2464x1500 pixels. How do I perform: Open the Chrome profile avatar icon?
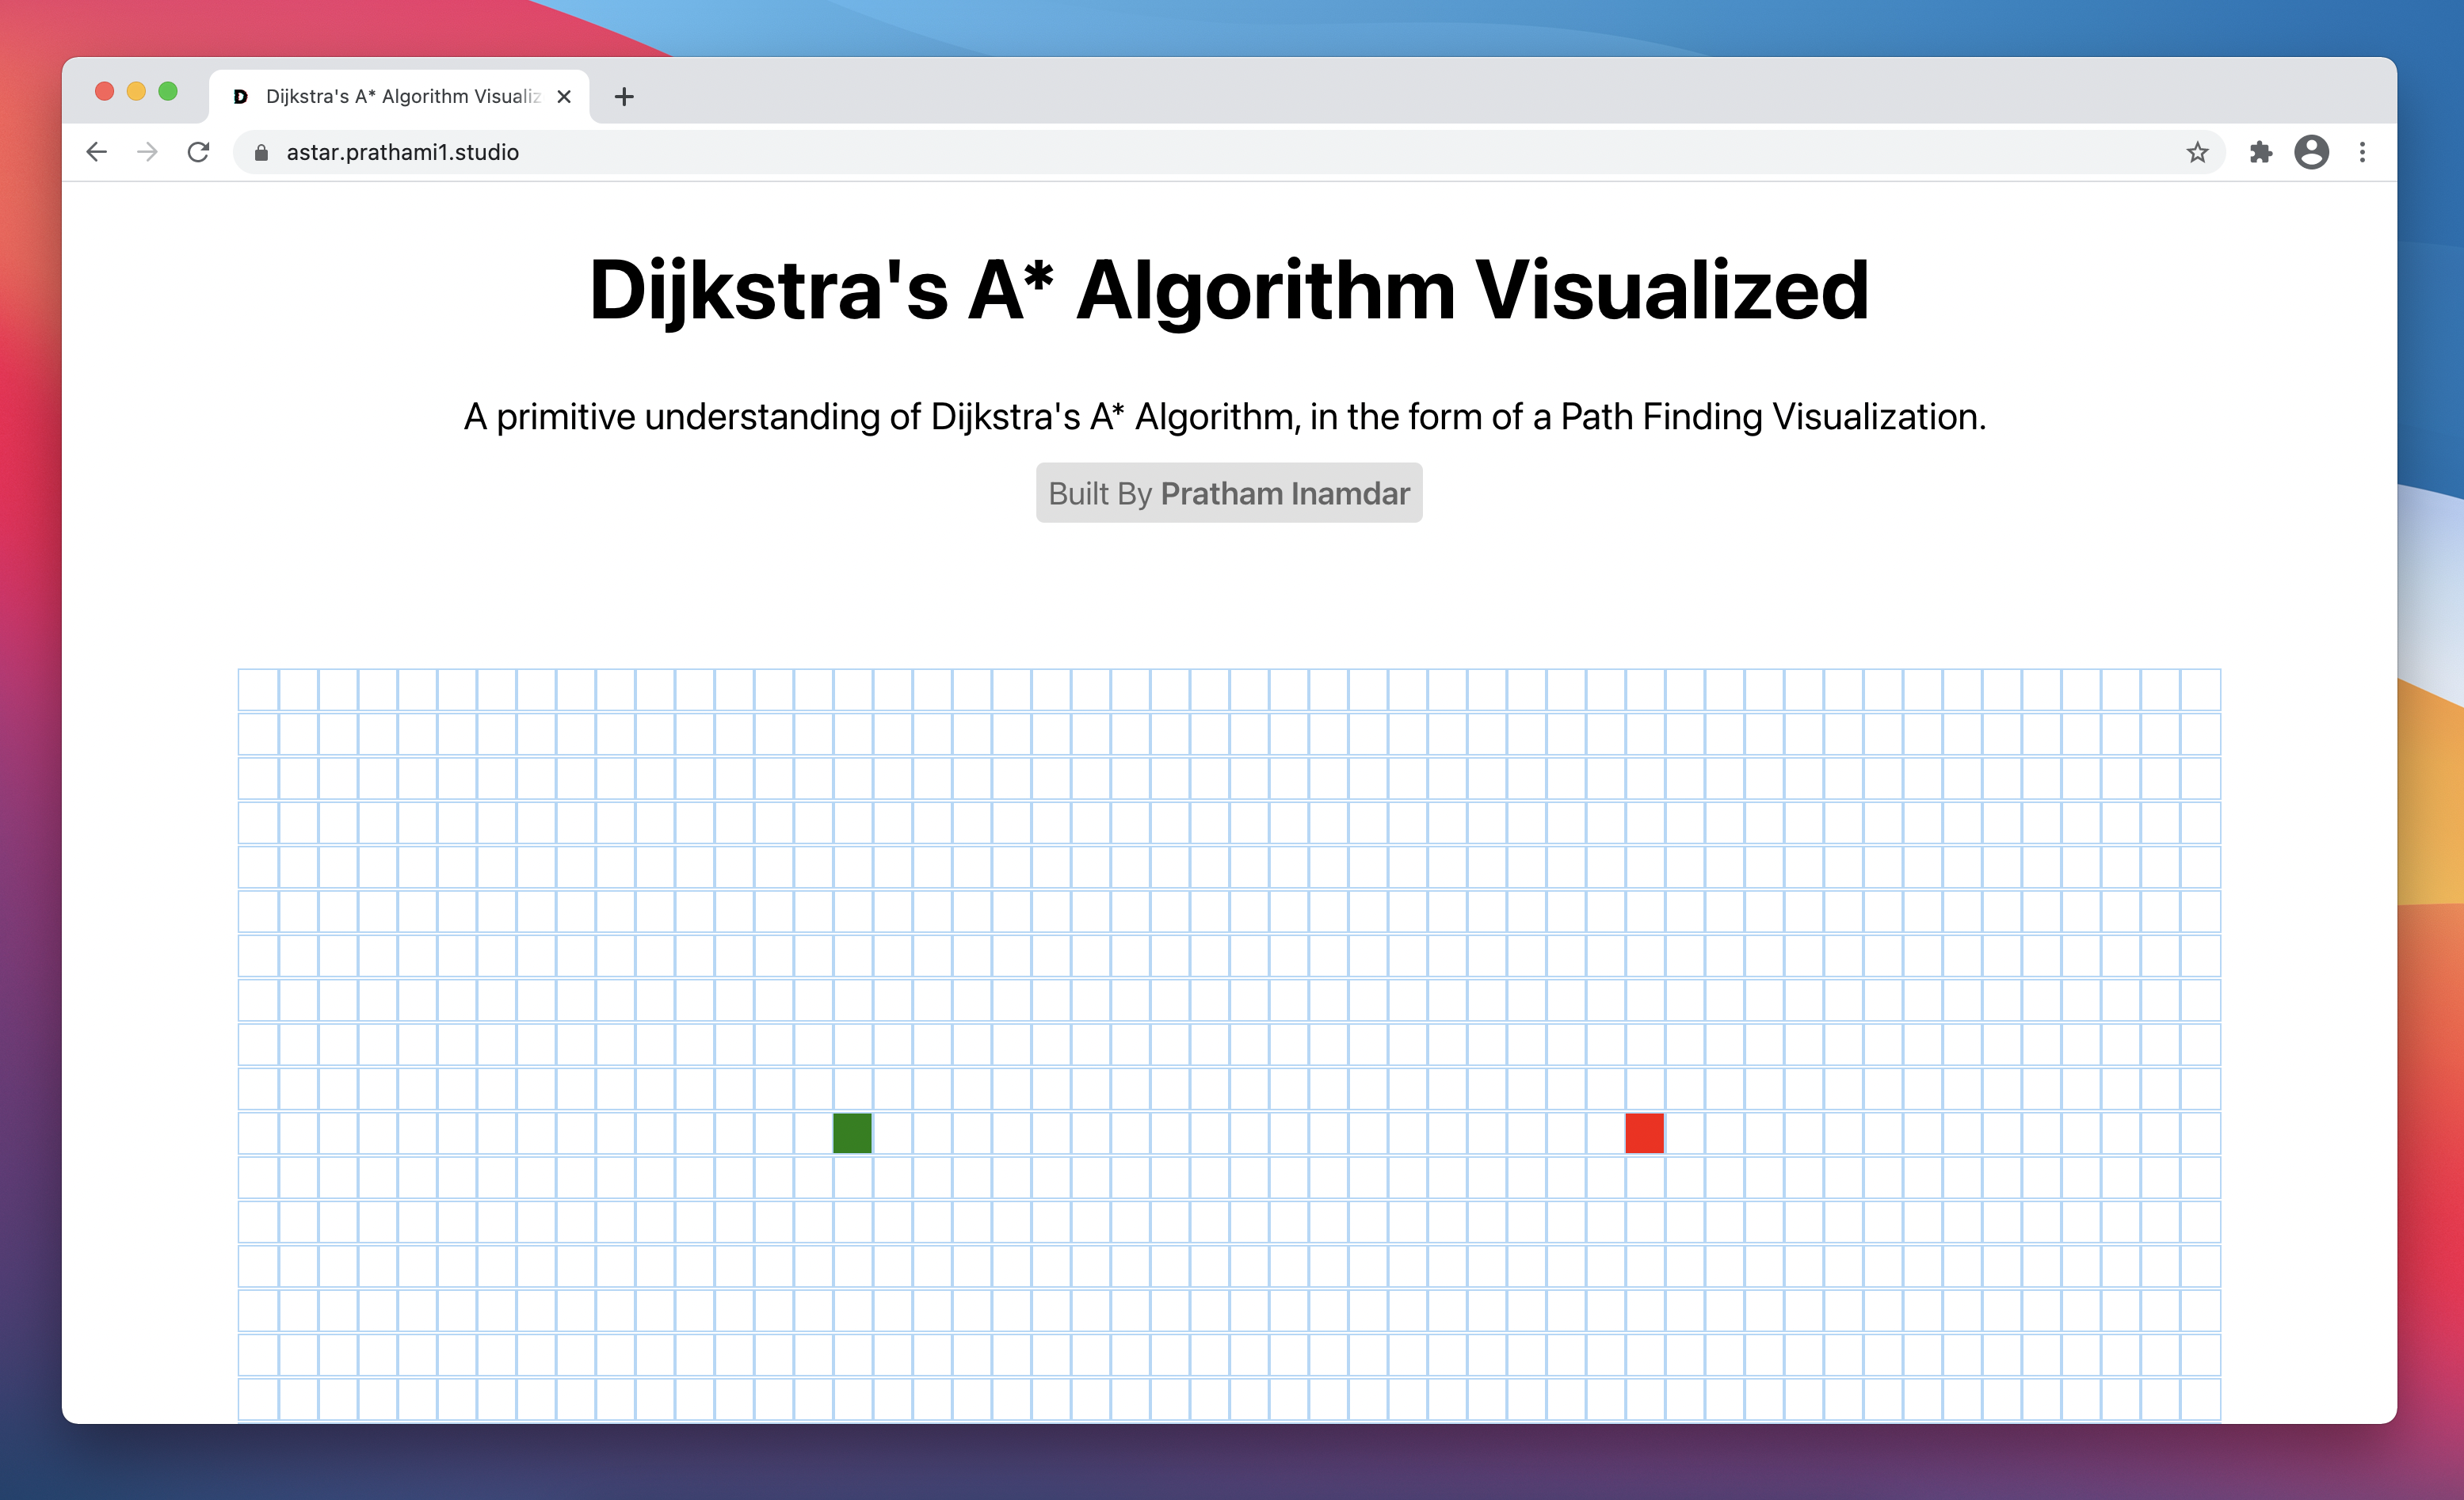coord(2311,152)
